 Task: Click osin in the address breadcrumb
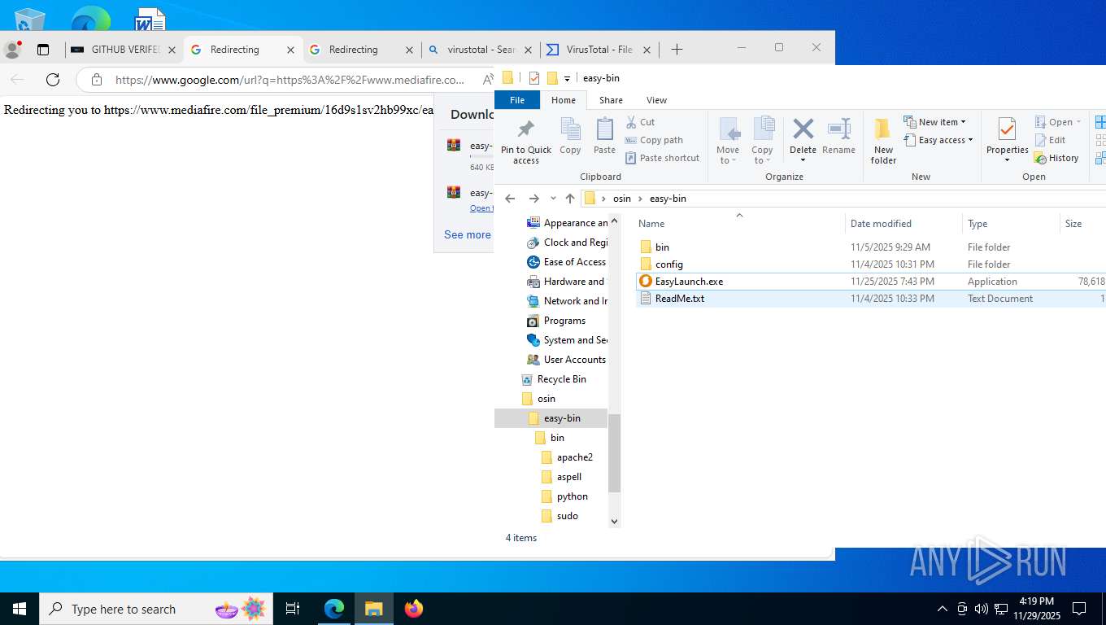point(621,199)
